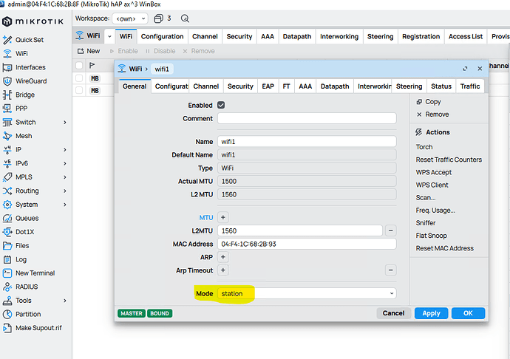Click the detach window icon in the wifi1 dialog
This screenshot has width=510, height=359.
[x=465, y=69]
